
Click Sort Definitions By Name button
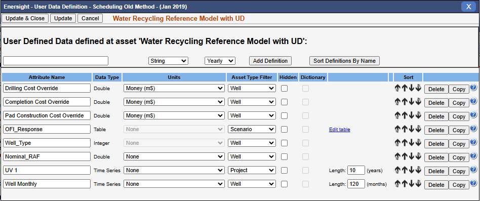(344, 61)
